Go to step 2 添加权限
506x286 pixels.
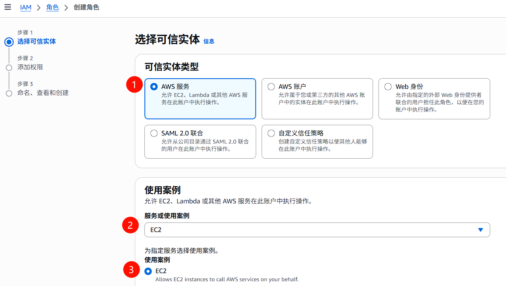coord(30,67)
